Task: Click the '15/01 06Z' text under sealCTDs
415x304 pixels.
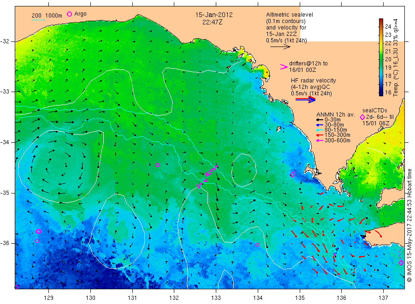Action: coord(376,123)
